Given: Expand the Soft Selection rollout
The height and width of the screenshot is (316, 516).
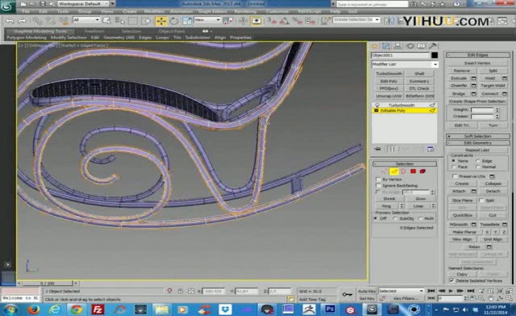Looking at the screenshot, I should coord(477,136).
